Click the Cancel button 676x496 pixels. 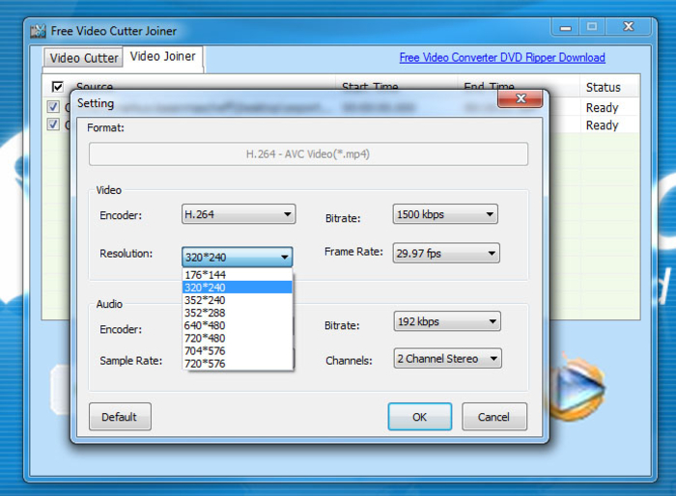494,417
